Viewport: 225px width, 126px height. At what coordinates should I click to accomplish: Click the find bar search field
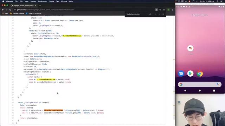tap(136, 14)
